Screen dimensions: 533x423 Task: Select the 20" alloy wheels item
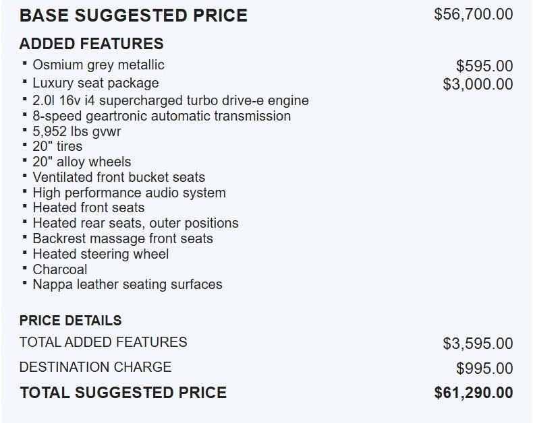[82, 162]
